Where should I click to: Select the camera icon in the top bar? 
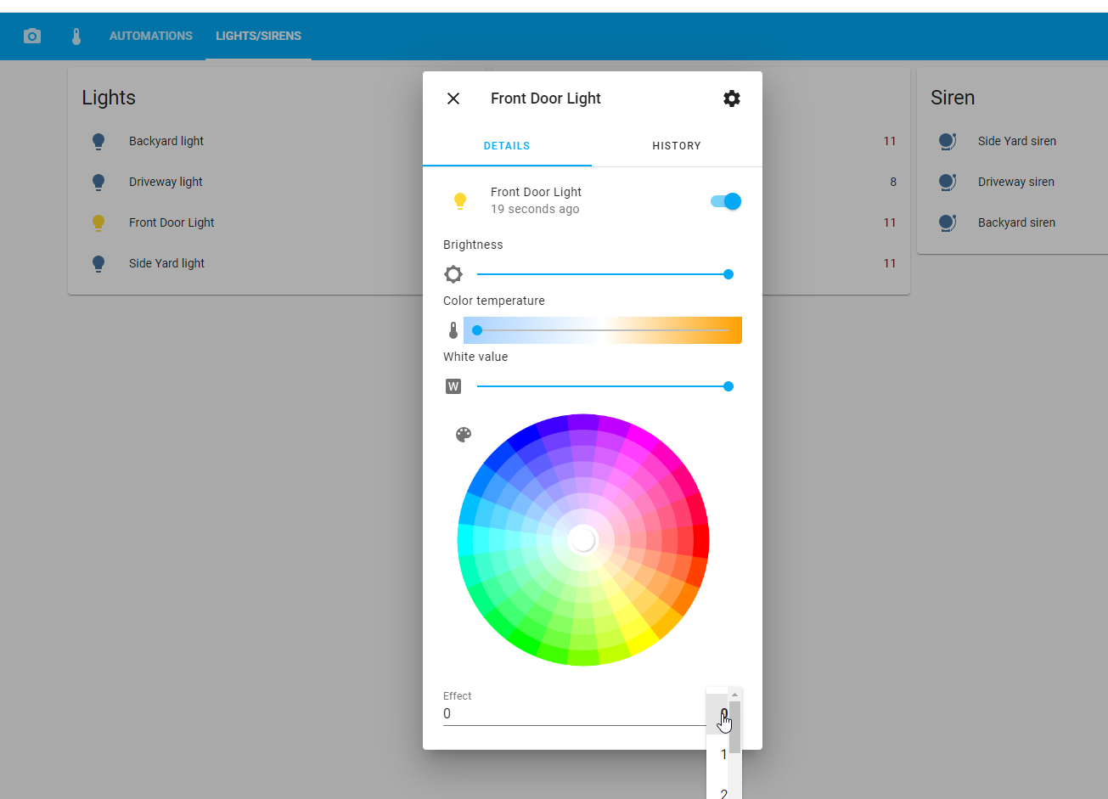[31, 36]
